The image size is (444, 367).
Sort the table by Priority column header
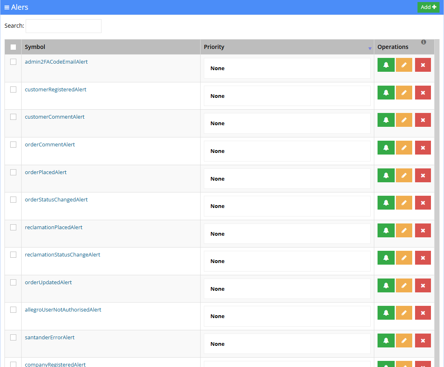tap(287, 47)
